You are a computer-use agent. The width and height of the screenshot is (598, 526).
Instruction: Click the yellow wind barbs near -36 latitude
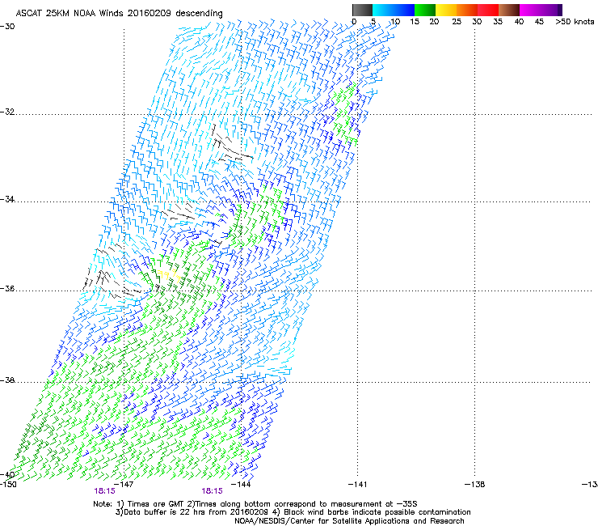click(x=169, y=275)
